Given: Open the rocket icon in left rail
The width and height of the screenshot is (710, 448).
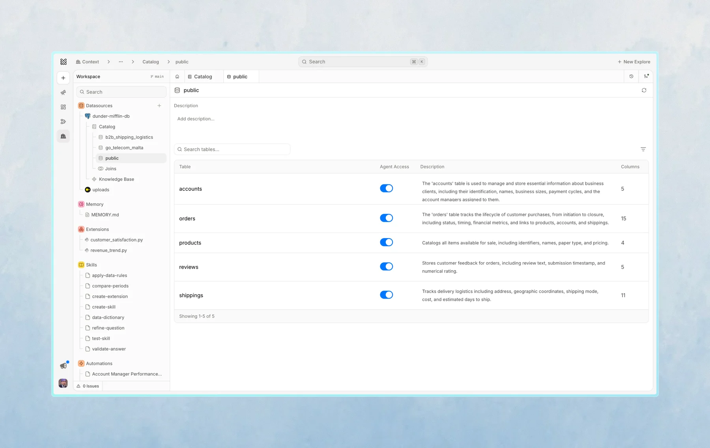Looking at the screenshot, I should pyautogui.click(x=63, y=93).
